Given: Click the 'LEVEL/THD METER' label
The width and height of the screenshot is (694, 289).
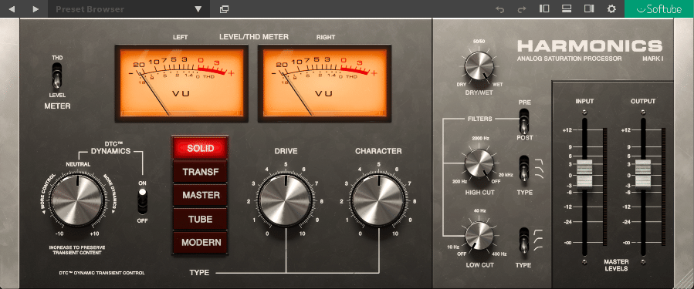Looking at the screenshot, I should (x=254, y=37).
